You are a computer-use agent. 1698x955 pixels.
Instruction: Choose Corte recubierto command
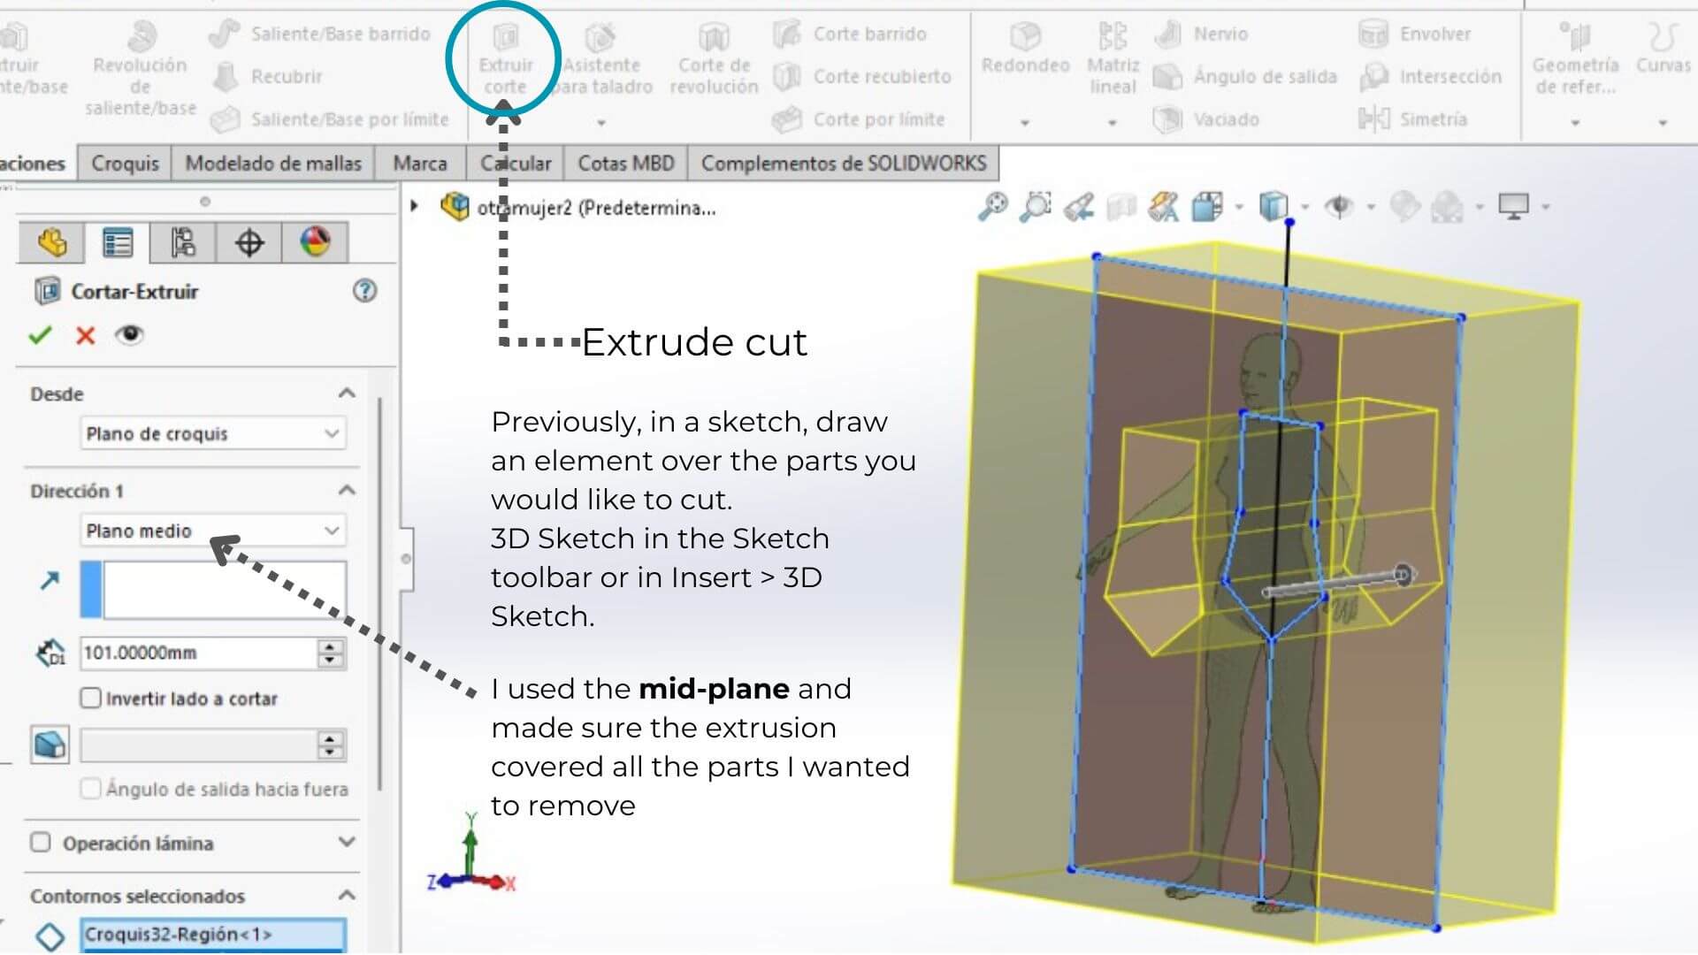(862, 76)
